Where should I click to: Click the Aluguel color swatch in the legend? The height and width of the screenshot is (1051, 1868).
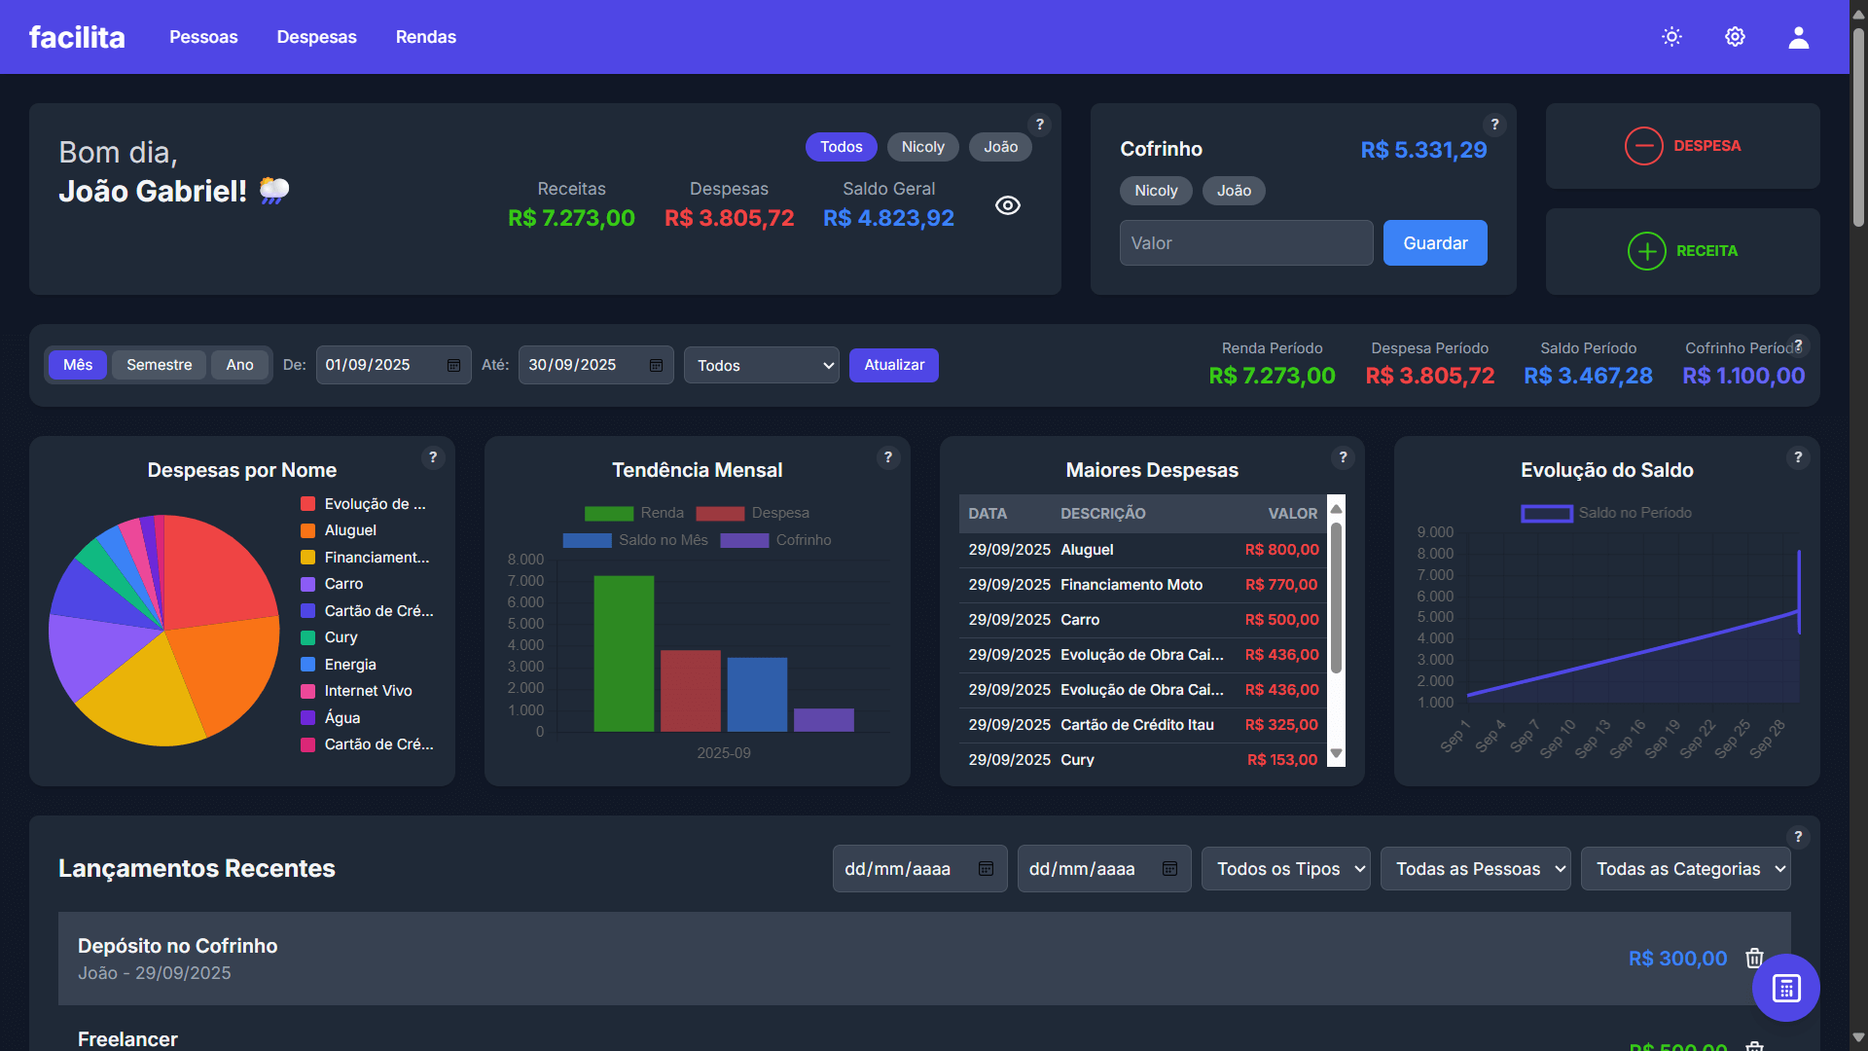306,530
